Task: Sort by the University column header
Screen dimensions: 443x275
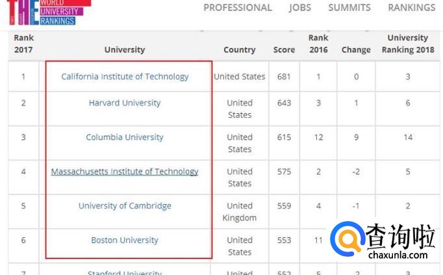Action: point(125,49)
